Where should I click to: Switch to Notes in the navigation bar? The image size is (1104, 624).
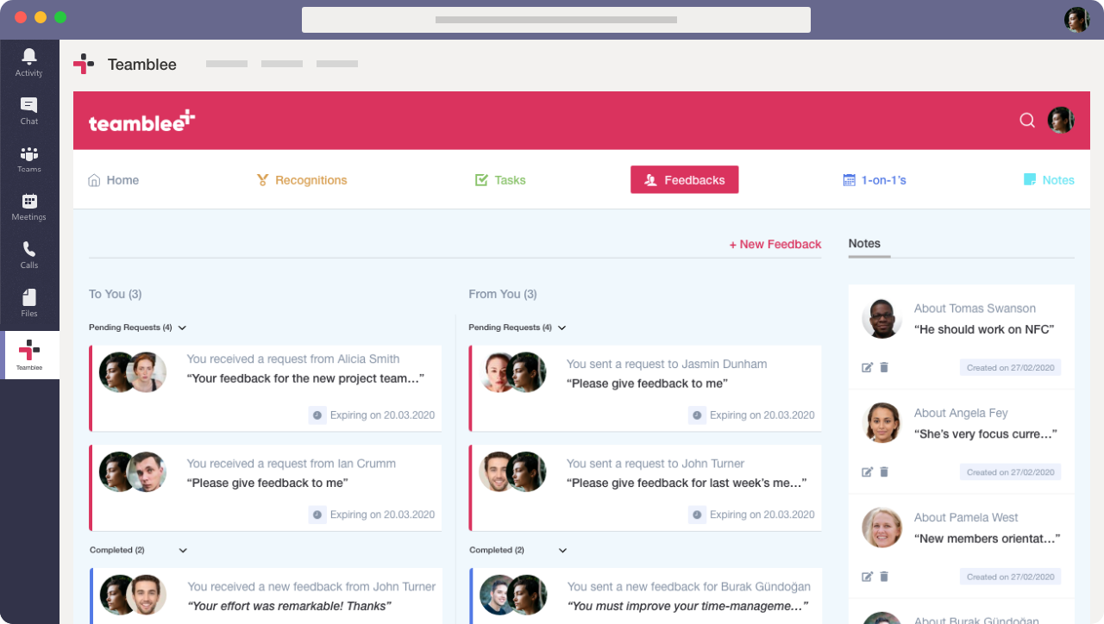[x=1049, y=180]
